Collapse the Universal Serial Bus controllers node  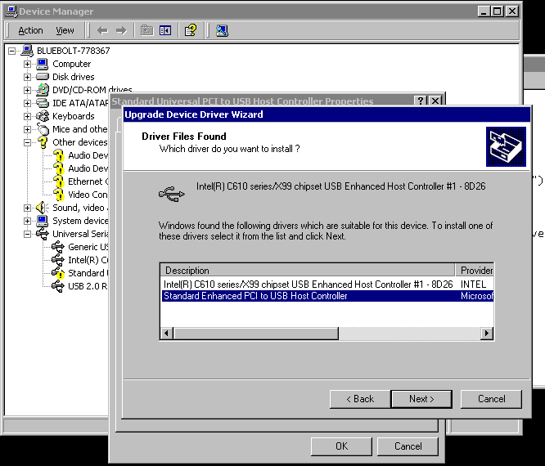click(x=27, y=234)
